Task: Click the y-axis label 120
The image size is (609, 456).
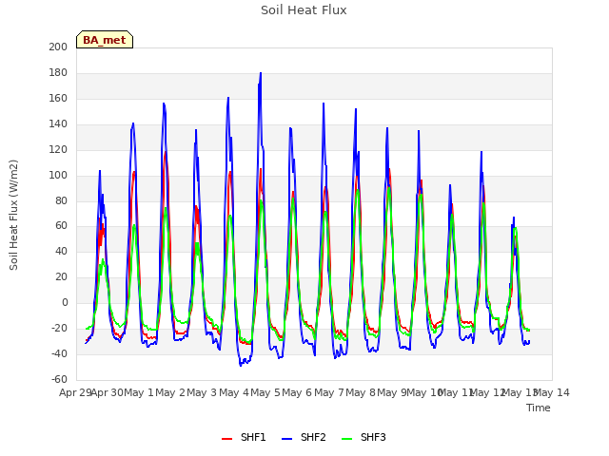Action: [x=58, y=149]
